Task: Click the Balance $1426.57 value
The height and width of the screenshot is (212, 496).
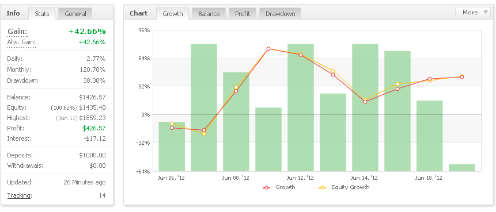Action: 92,97
